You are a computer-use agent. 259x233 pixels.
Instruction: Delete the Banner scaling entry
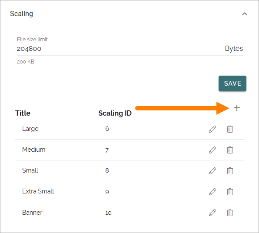pyautogui.click(x=230, y=213)
